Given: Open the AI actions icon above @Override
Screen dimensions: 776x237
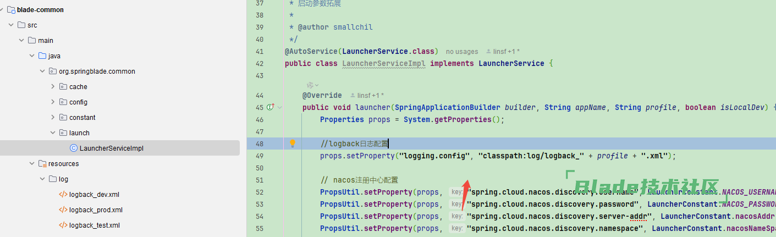Looking at the screenshot, I should 312,85.
